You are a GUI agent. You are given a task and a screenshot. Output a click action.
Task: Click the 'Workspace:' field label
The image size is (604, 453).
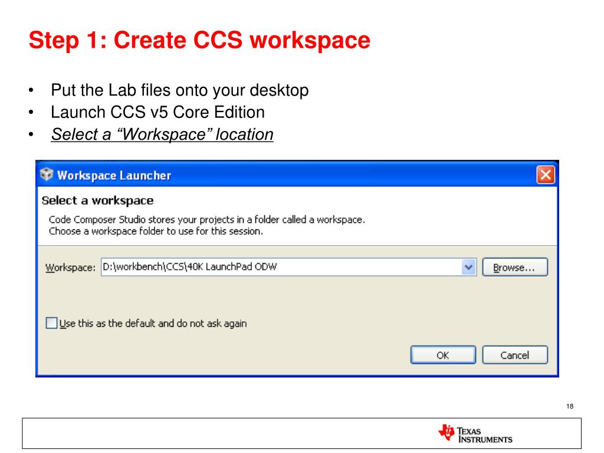tap(70, 267)
